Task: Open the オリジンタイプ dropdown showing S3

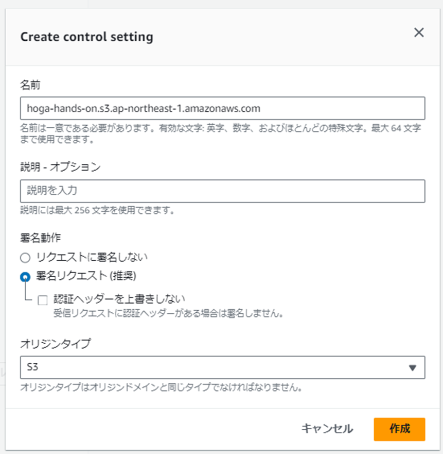Action: [x=222, y=367]
